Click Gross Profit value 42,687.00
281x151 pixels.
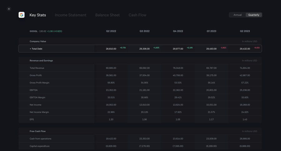[245, 75]
